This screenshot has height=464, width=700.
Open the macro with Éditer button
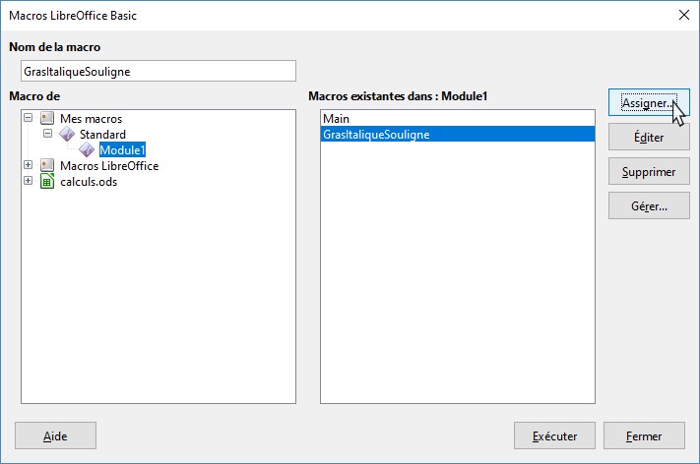(x=648, y=138)
